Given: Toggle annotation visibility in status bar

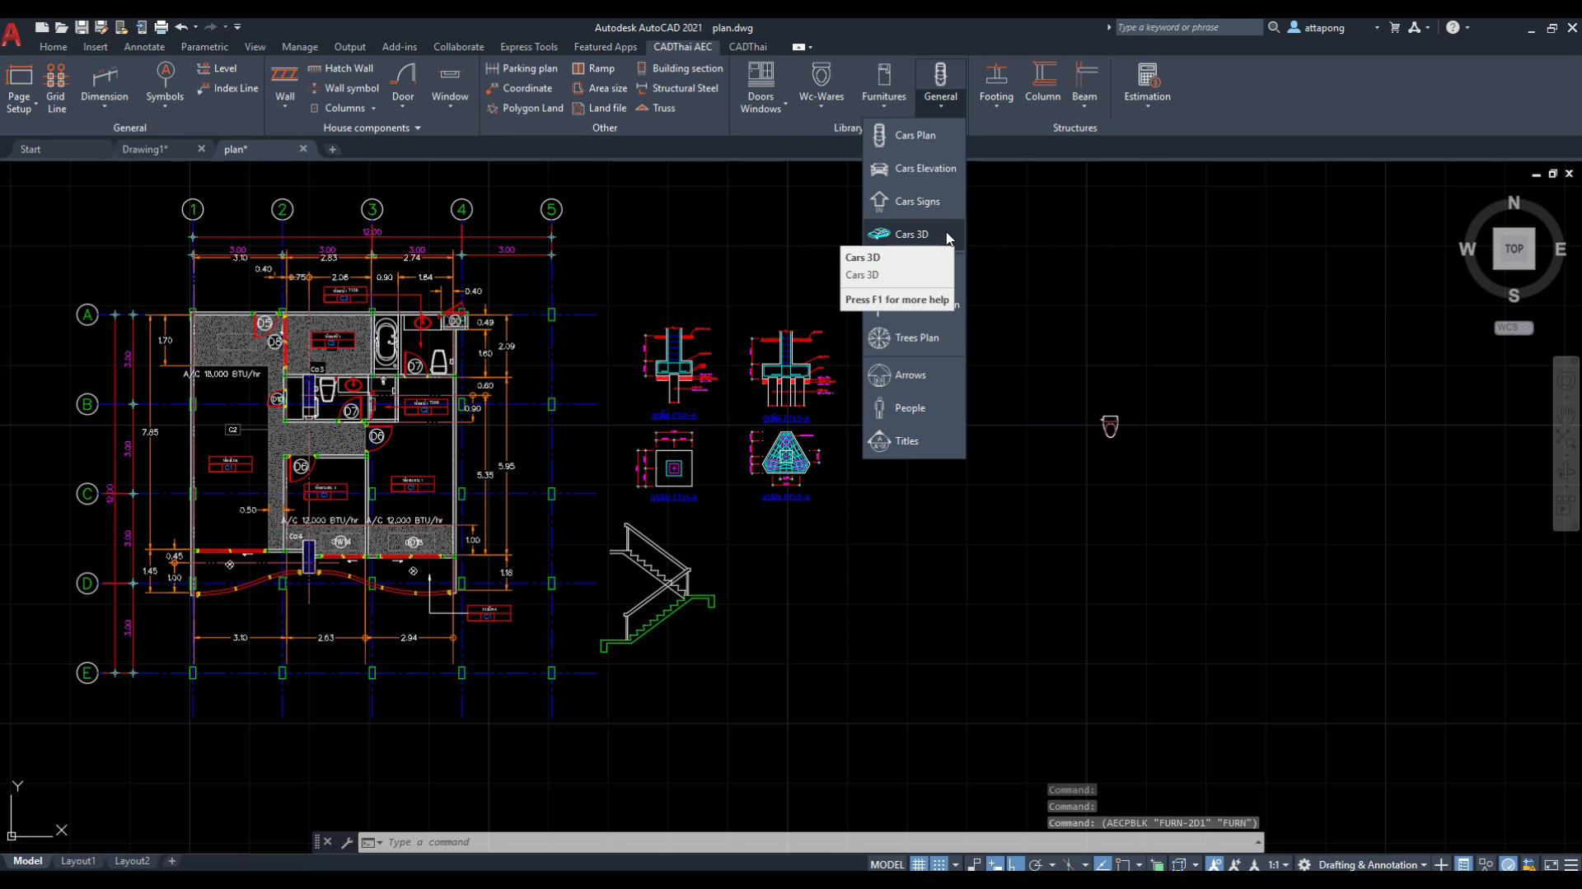Looking at the screenshot, I should pos(1215,864).
